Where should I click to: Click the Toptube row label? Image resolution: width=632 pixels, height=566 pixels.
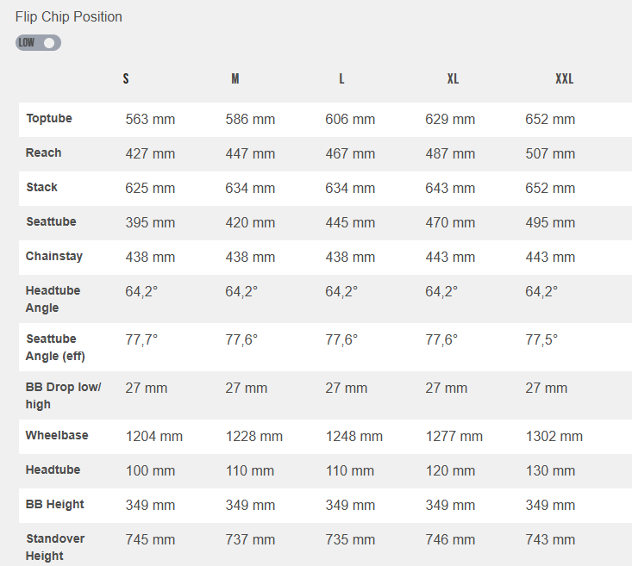tap(49, 119)
